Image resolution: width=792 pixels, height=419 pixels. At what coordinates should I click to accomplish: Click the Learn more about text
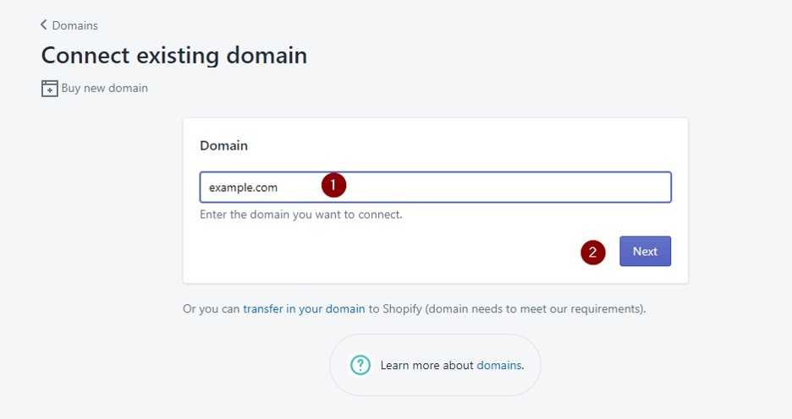[x=426, y=365]
